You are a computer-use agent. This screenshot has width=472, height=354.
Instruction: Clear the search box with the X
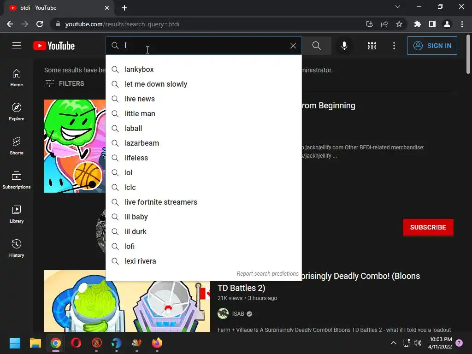293,46
